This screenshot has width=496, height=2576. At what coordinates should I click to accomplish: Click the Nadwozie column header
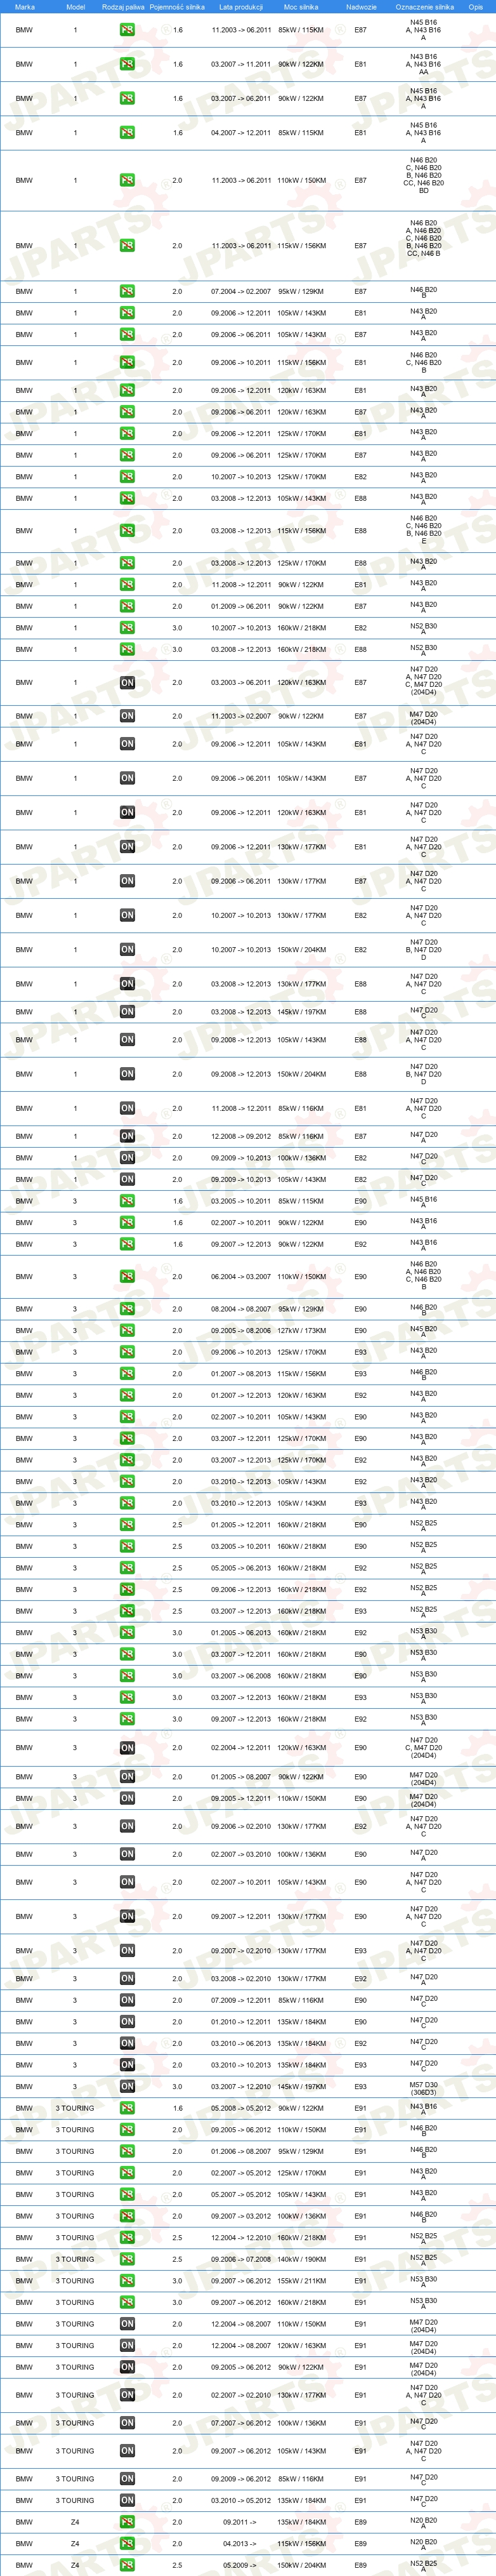tap(361, 7)
